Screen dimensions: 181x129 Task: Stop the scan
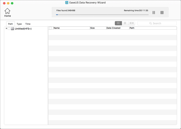pos(162,12)
